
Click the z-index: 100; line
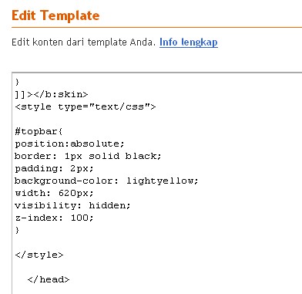[54, 218]
